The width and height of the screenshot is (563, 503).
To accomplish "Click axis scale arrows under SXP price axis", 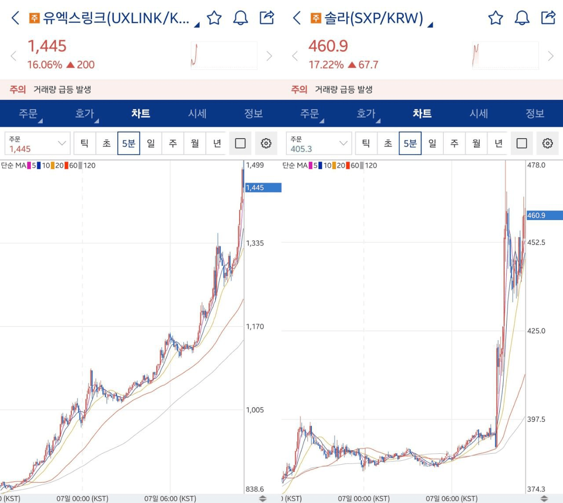I will pos(544,499).
